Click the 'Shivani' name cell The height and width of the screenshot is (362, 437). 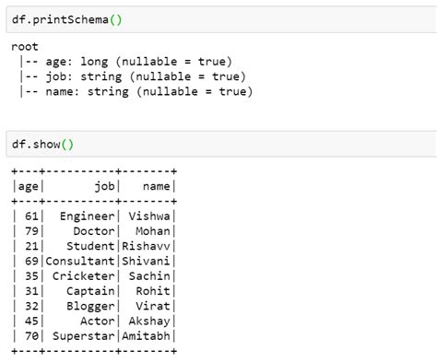(x=146, y=262)
